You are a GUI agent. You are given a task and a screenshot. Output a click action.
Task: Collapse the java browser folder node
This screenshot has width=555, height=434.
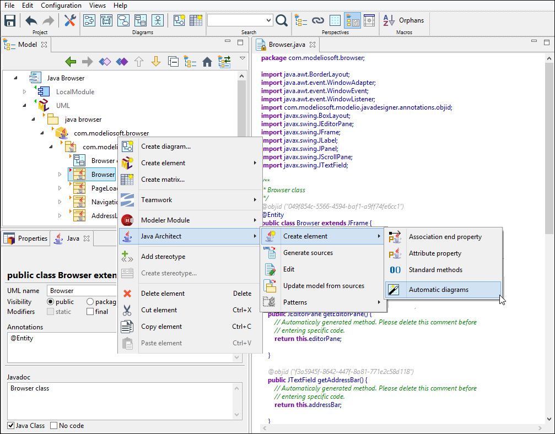click(33, 119)
